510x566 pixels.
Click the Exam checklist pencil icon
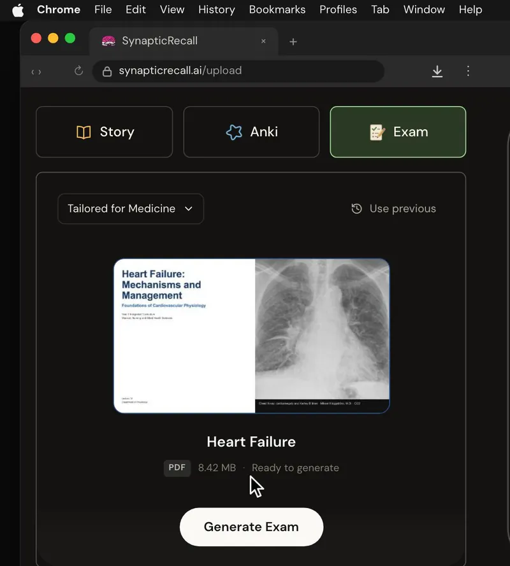tap(377, 132)
